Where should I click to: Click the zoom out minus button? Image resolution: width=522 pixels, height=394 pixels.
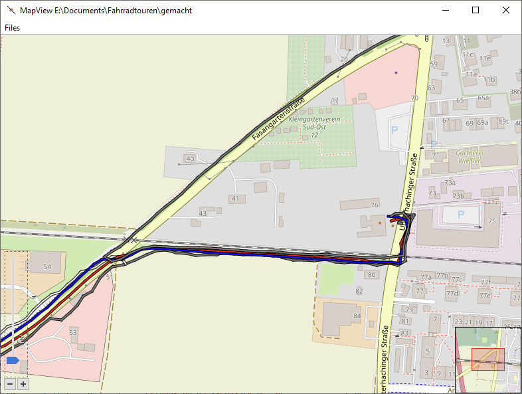pos(10,384)
